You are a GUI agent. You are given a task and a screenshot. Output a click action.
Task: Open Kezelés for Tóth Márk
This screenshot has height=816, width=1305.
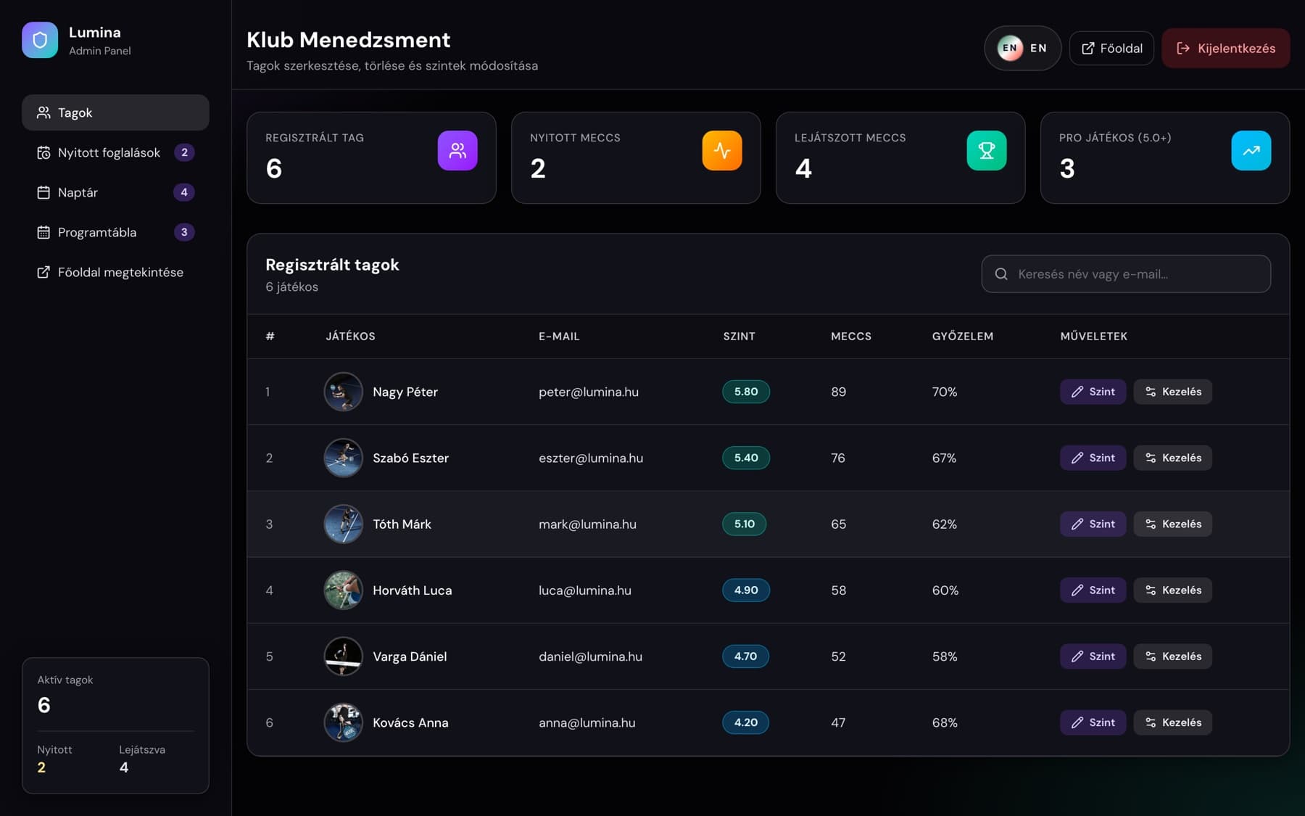point(1172,524)
